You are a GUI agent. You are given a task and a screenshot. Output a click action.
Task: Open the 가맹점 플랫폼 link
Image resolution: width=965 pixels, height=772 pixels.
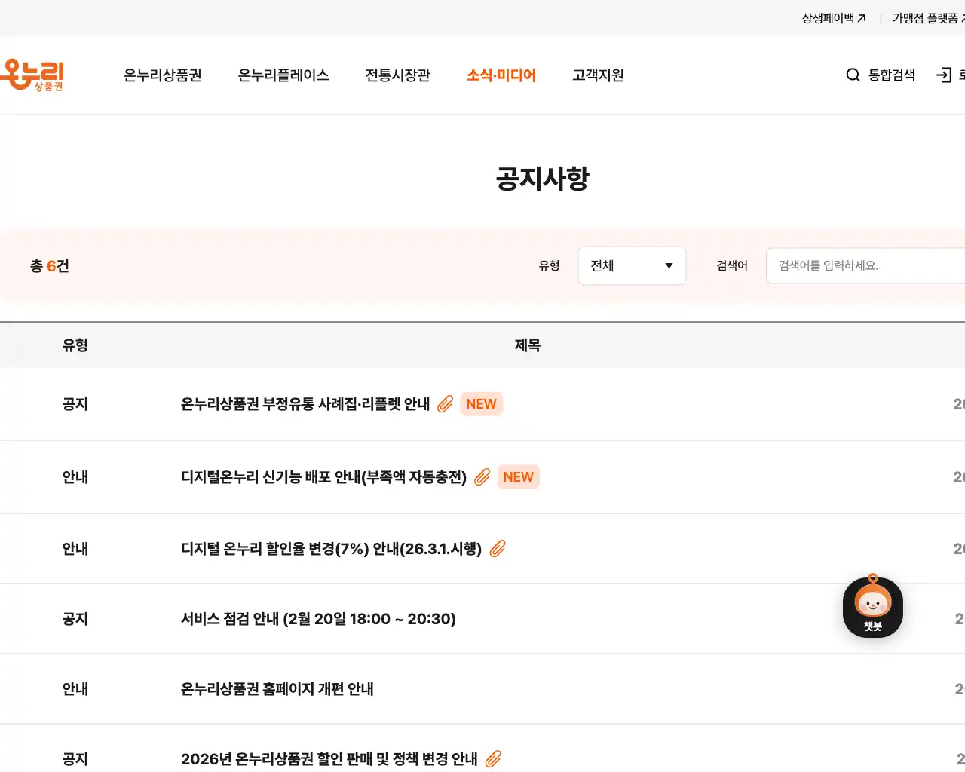[x=926, y=17]
